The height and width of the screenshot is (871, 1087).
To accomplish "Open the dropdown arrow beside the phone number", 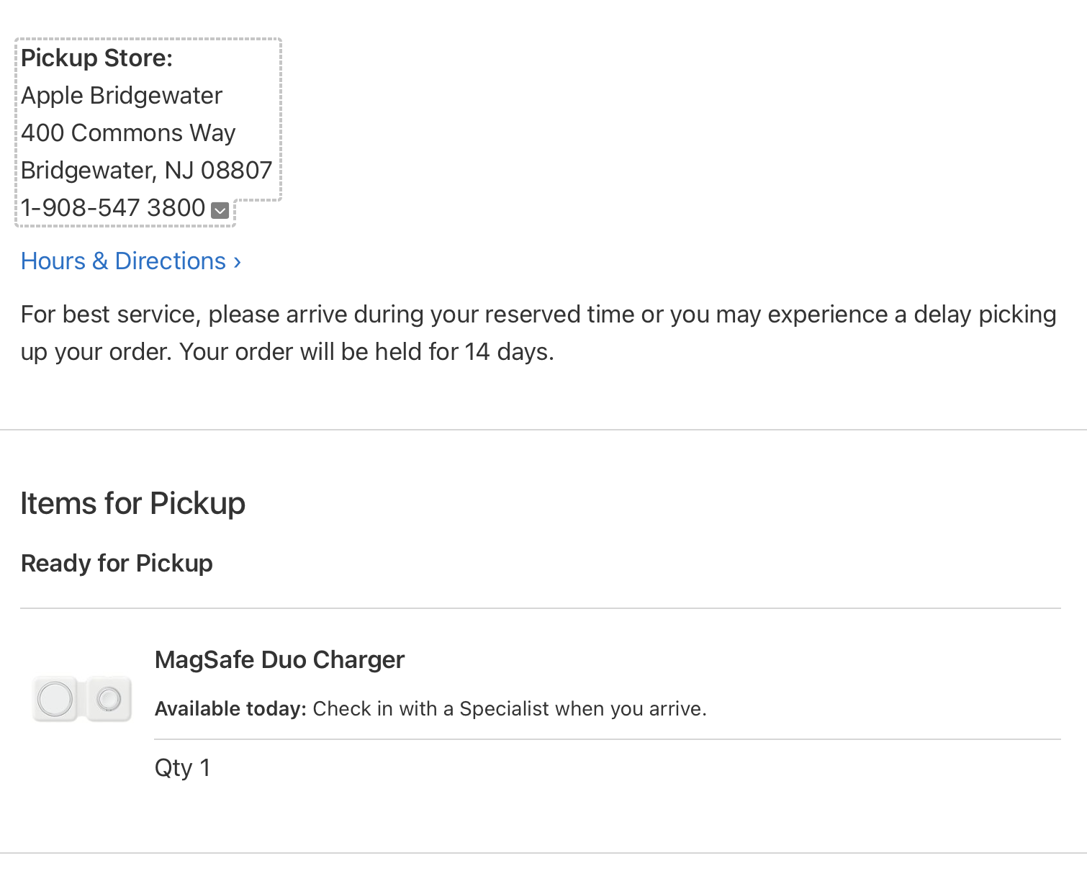I will tap(220, 210).
